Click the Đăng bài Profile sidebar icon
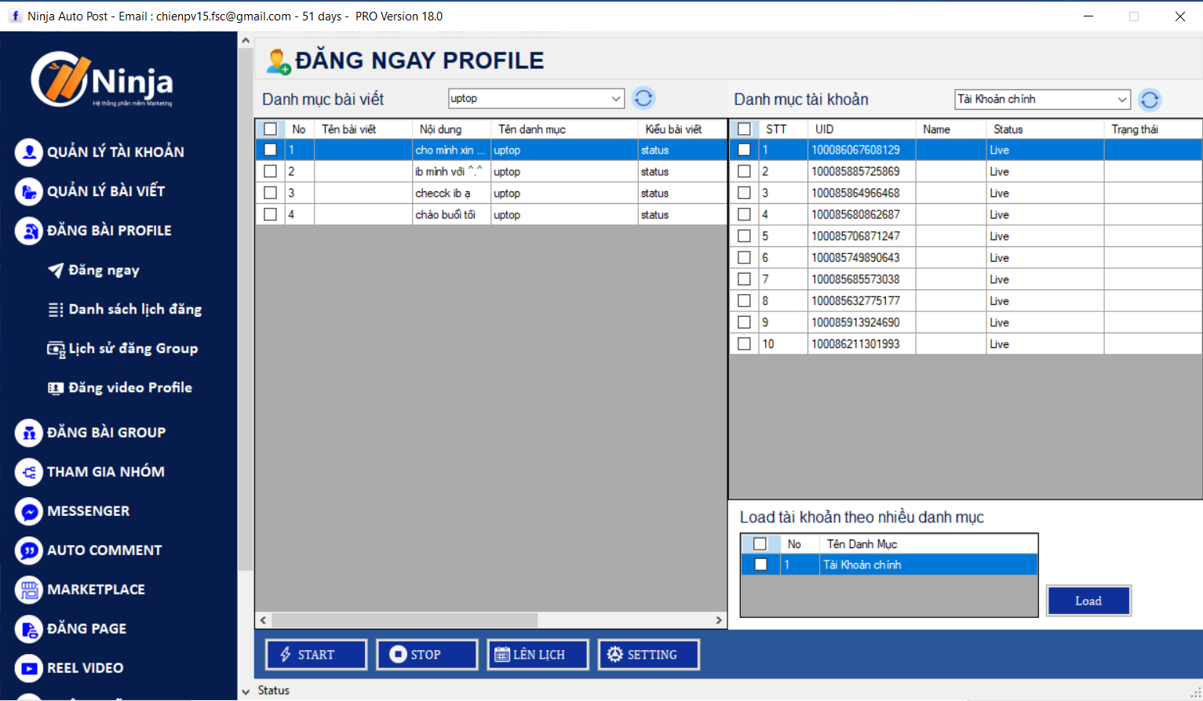The width and height of the screenshot is (1203, 701). [x=29, y=231]
